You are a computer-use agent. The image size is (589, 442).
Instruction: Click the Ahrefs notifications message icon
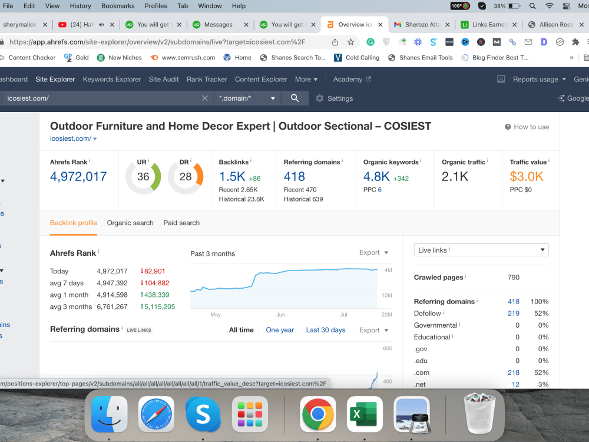pos(501,80)
